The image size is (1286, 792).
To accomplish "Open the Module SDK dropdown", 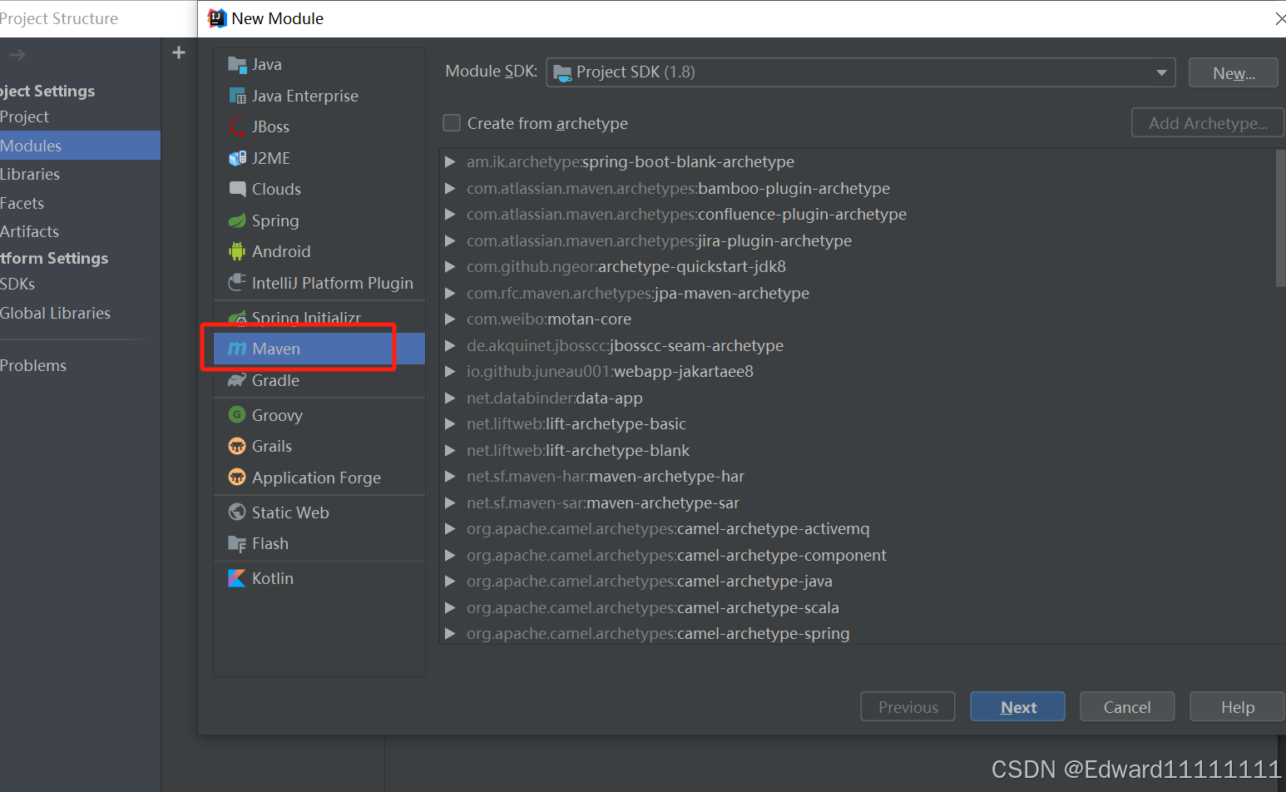I will (x=860, y=72).
